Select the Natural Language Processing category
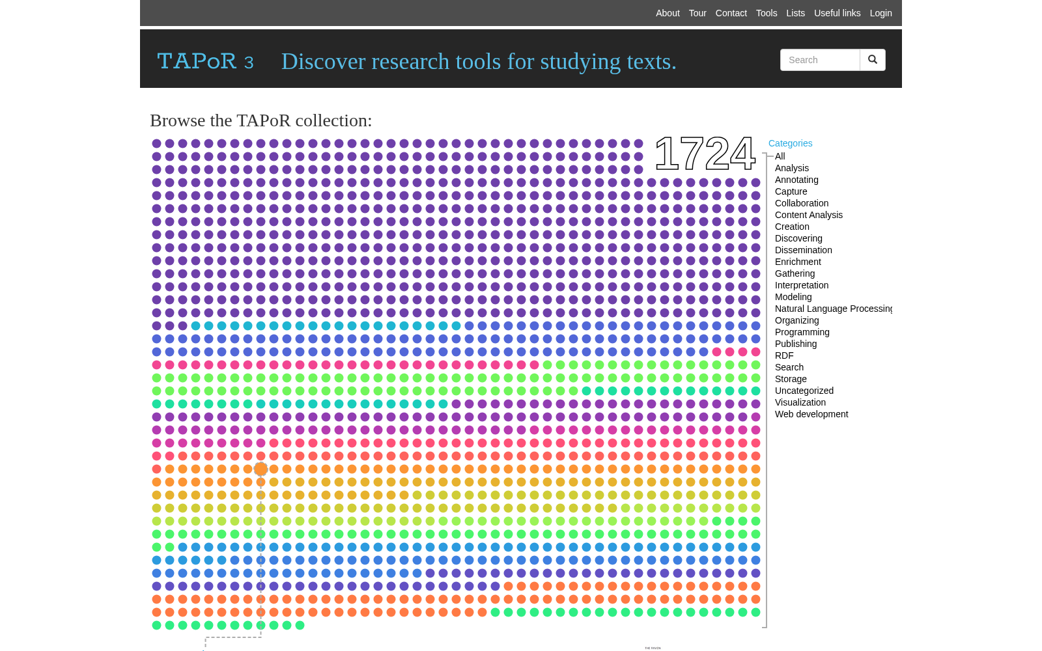The image size is (1042, 651). (834, 309)
